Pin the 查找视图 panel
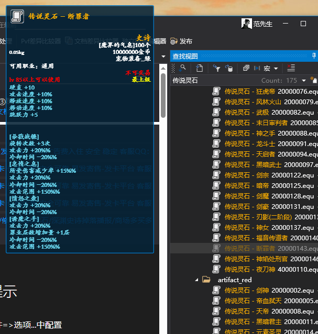 [x=314, y=55]
